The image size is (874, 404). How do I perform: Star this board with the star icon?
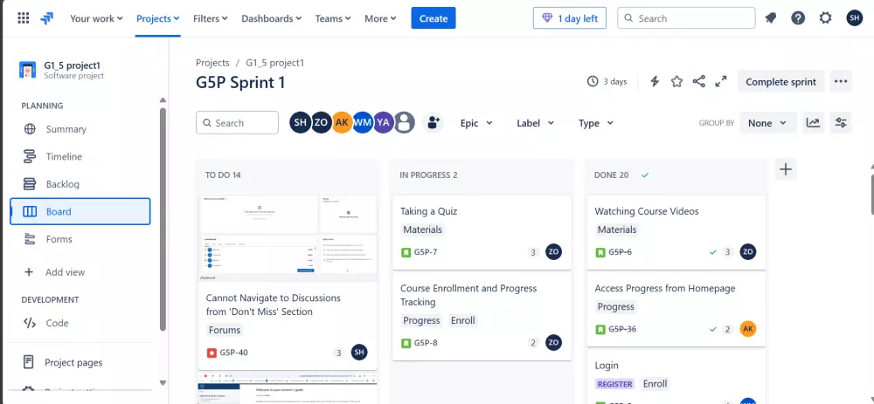(676, 82)
